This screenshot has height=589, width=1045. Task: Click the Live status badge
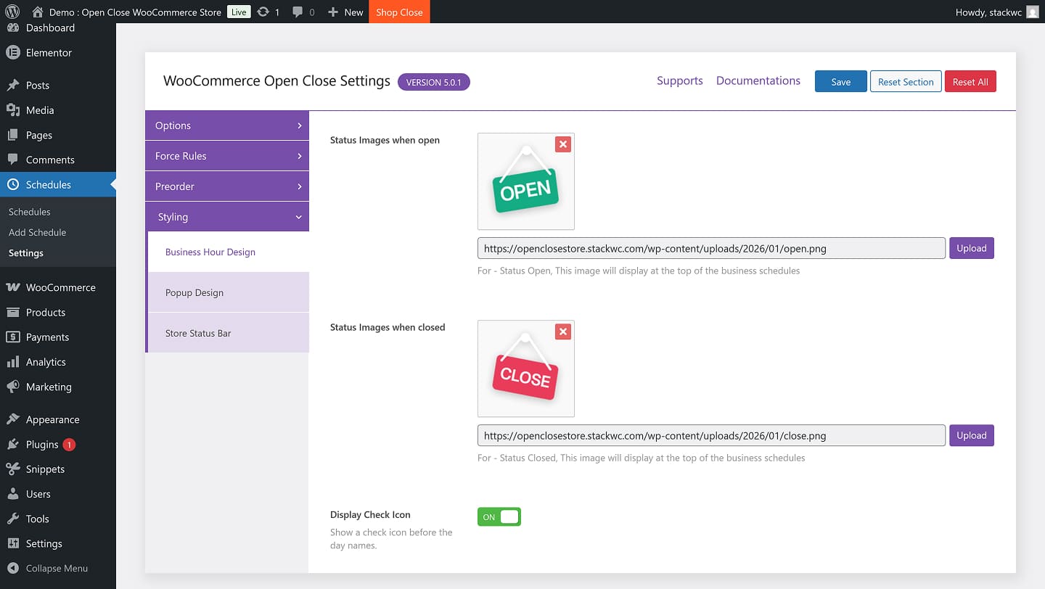click(239, 12)
